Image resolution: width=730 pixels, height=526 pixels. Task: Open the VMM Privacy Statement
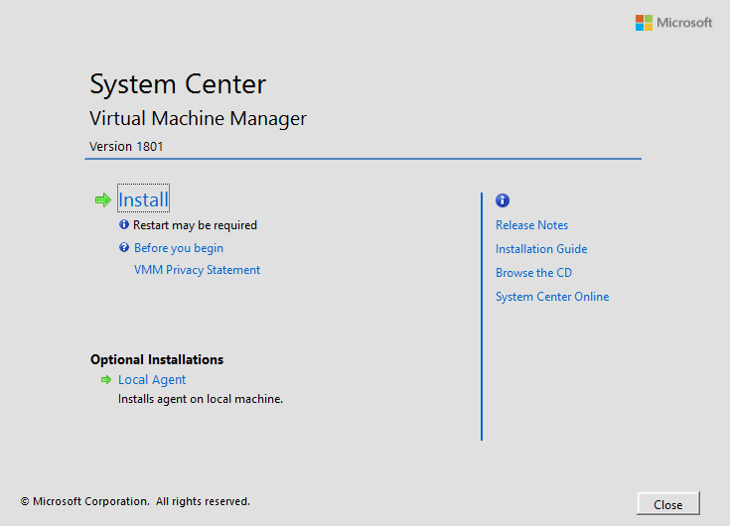[197, 270]
